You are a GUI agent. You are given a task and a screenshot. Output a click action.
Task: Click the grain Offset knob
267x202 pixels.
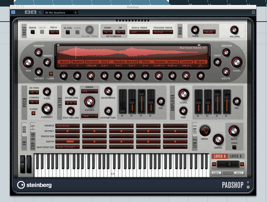39,72
